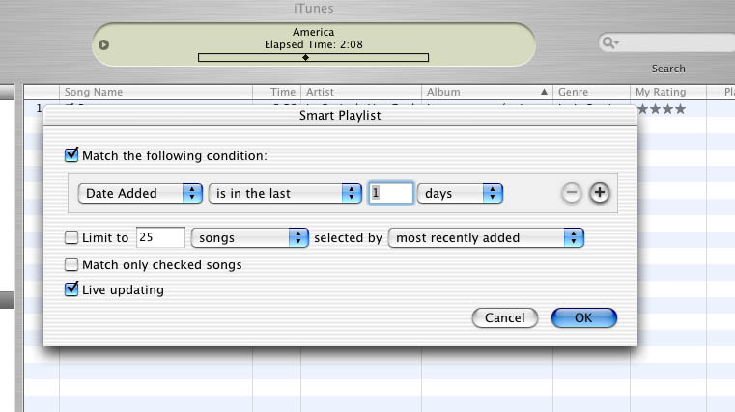The width and height of the screenshot is (735, 412).
Task: Click the America song title in the display
Action: point(313,32)
